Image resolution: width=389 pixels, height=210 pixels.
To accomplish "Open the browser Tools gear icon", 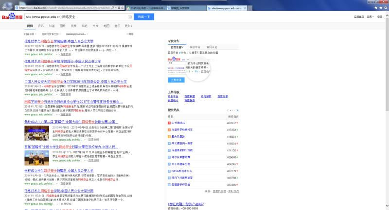I will click(x=386, y=8).
